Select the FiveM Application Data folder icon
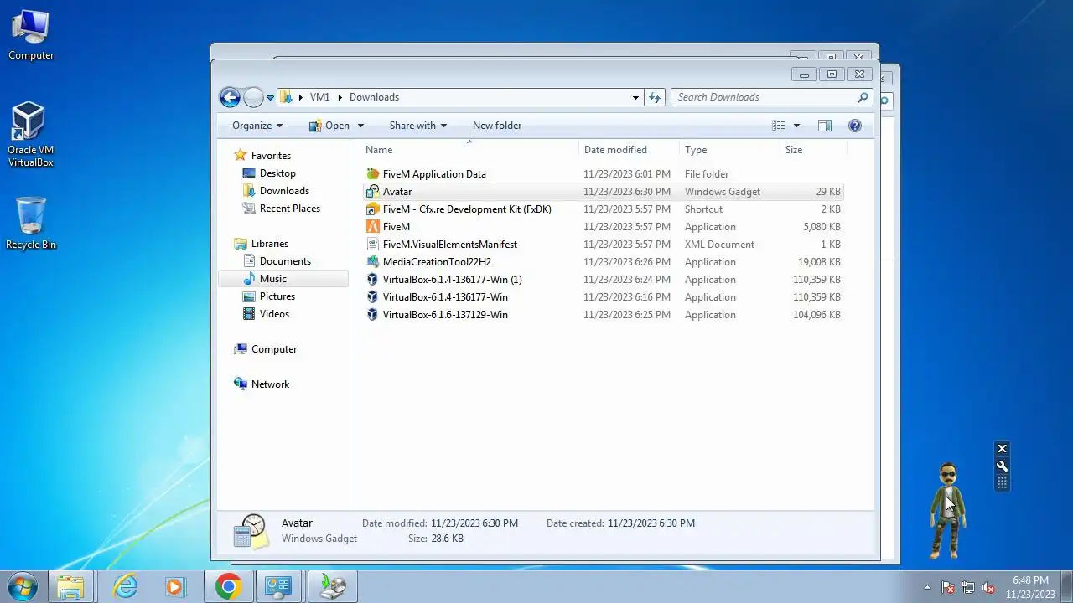 pos(373,174)
